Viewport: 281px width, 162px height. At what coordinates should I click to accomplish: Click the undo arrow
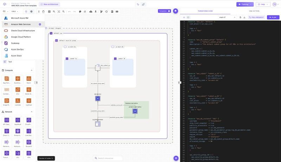(x=69, y=12)
